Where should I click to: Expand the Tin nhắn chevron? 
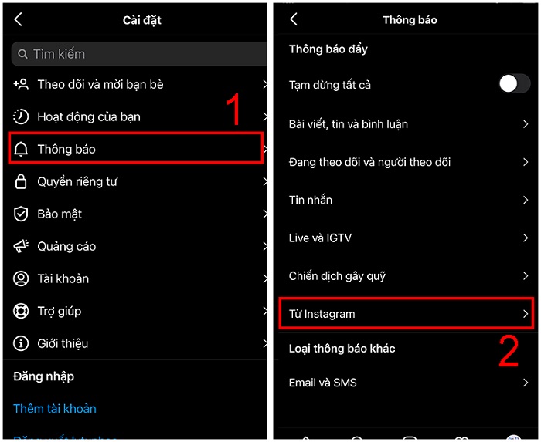(x=525, y=200)
